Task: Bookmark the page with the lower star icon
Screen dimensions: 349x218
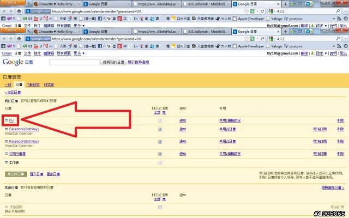Action: point(246,39)
